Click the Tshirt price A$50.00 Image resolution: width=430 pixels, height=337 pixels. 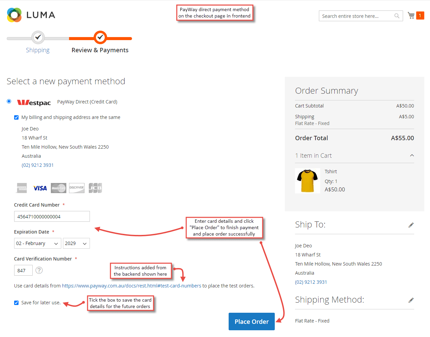pyautogui.click(x=335, y=189)
